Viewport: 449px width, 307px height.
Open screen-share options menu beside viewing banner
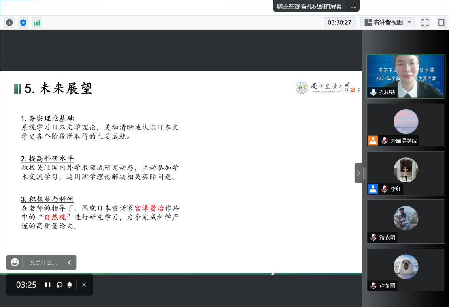coord(353,6)
